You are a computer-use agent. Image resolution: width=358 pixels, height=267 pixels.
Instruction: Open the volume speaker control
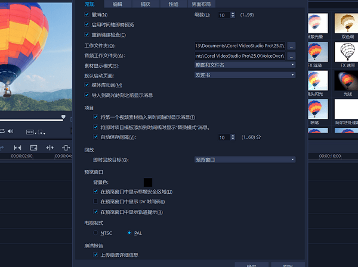pos(10,131)
